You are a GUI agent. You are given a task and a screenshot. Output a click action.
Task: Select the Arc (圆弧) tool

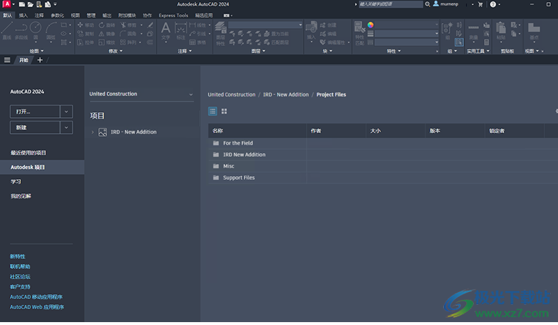point(51,30)
